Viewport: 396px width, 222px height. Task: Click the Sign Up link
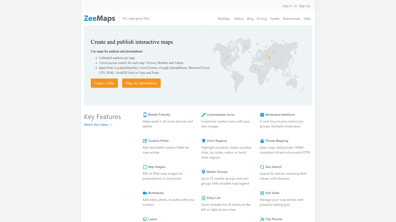pos(304,6)
